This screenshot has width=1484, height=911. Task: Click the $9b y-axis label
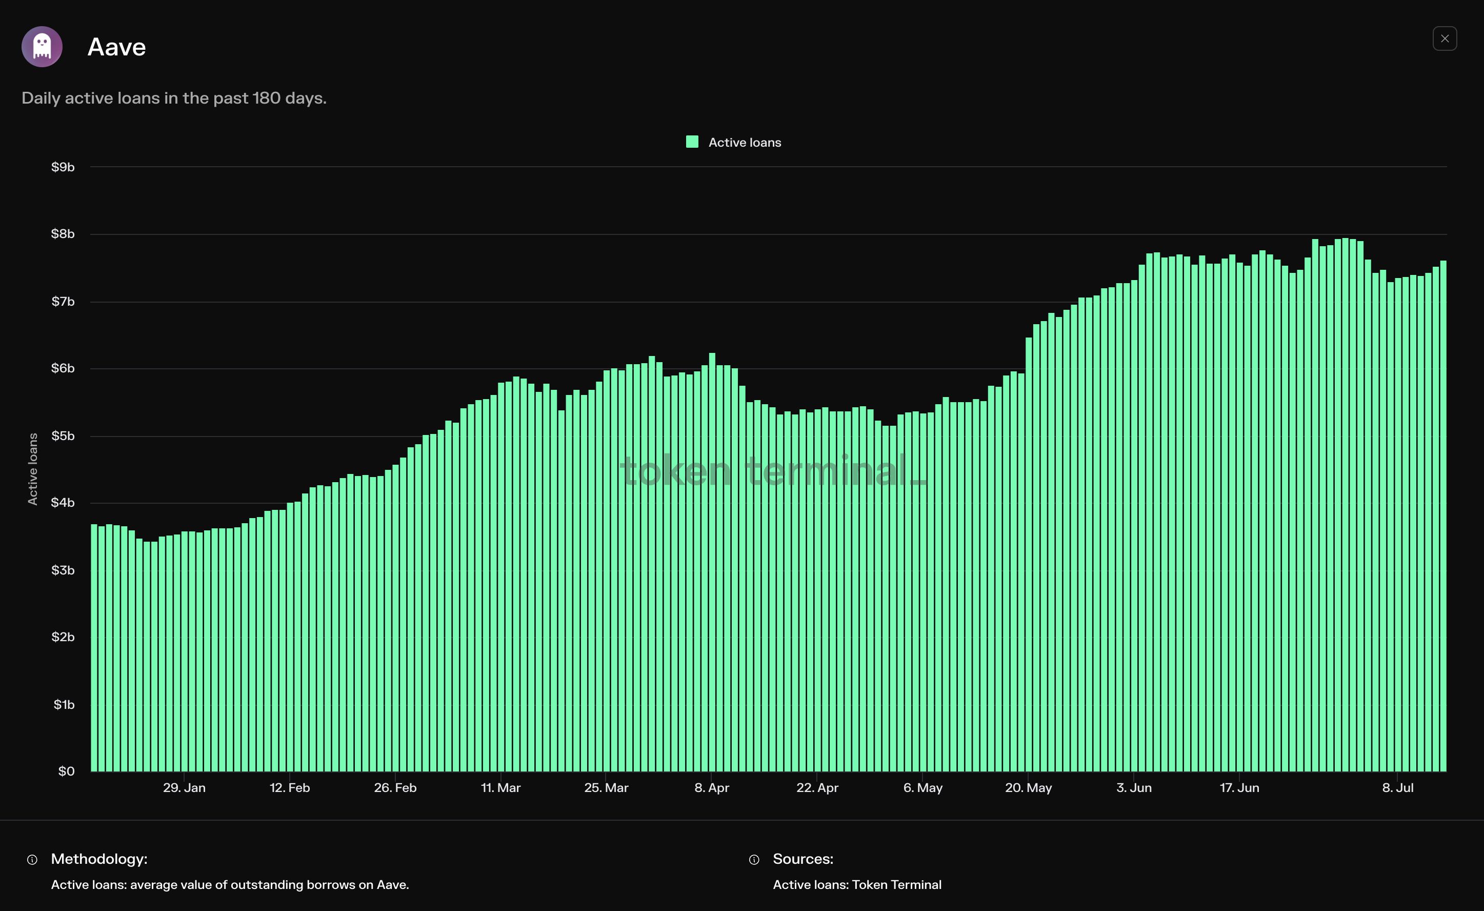[x=63, y=167]
